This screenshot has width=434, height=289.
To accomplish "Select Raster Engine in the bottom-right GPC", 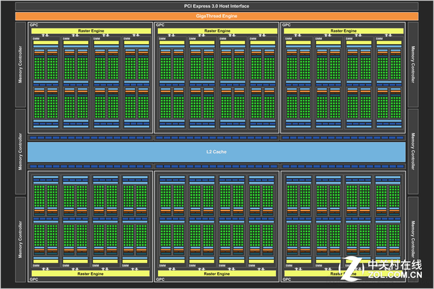I will click(x=343, y=273).
